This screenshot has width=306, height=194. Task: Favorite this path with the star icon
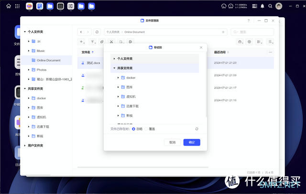pyautogui.click(x=223, y=32)
